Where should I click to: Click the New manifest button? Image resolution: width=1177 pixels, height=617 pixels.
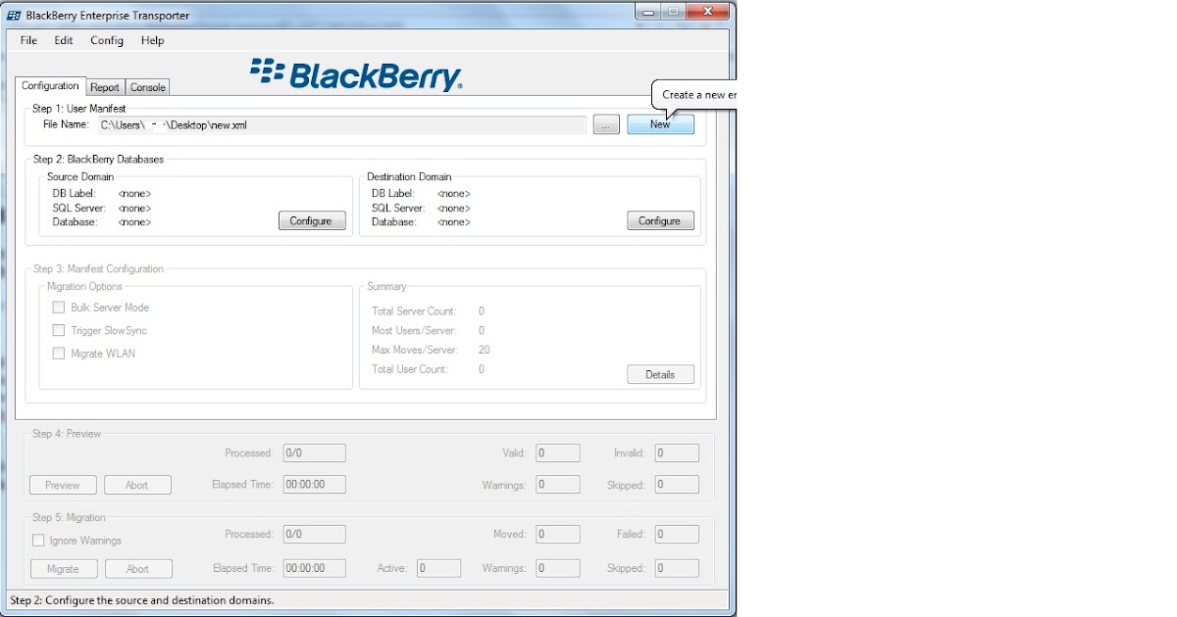click(x=660, y=124)
